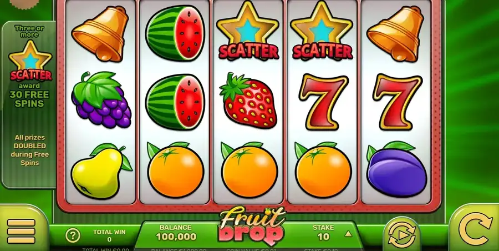The width and height of the screenshot is (499, 251).
Task: Select the grapes symbol
Action: [101, 100]
